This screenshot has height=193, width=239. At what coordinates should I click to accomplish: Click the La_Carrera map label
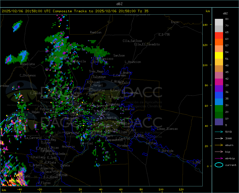coord(33,138)
